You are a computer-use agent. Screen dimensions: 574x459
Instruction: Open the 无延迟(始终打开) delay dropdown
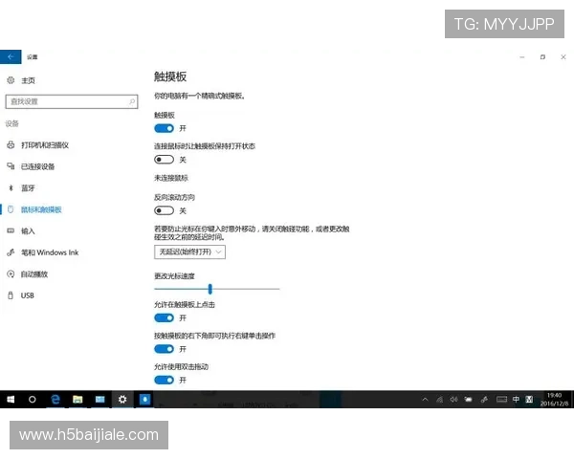[189, 251]
